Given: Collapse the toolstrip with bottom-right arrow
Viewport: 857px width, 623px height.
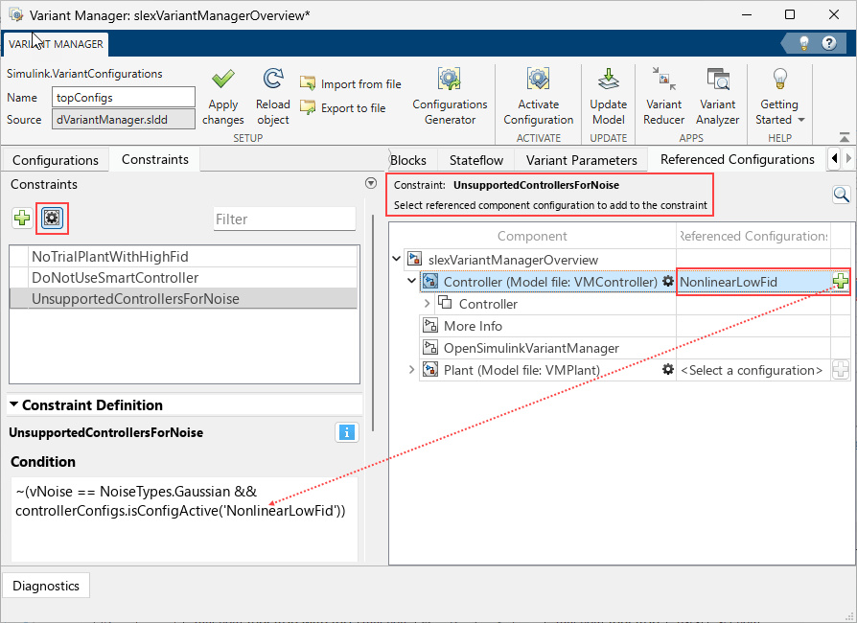Looking at the screenshot, I should click(845, 137).
